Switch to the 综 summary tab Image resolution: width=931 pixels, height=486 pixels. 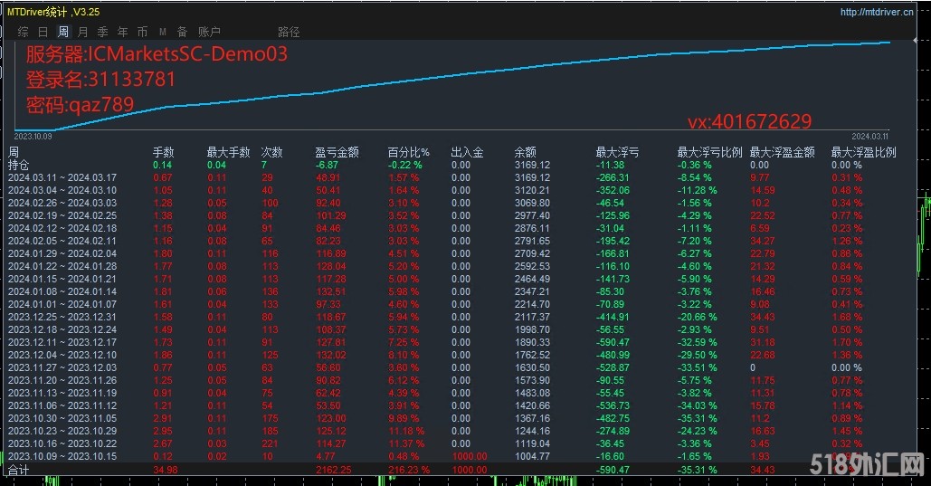click(23, 32)
